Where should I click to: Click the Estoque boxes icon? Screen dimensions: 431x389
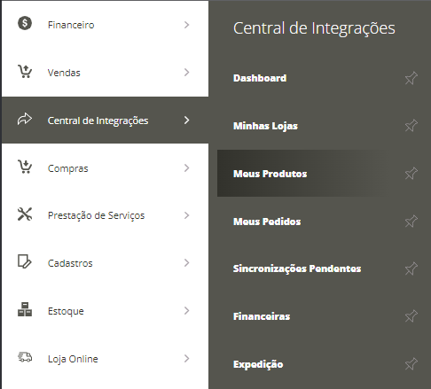(25, 309)
